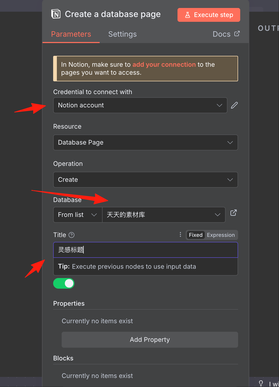Select the Fixed mode option
The image size is (279, 387).
coord(196,235)
